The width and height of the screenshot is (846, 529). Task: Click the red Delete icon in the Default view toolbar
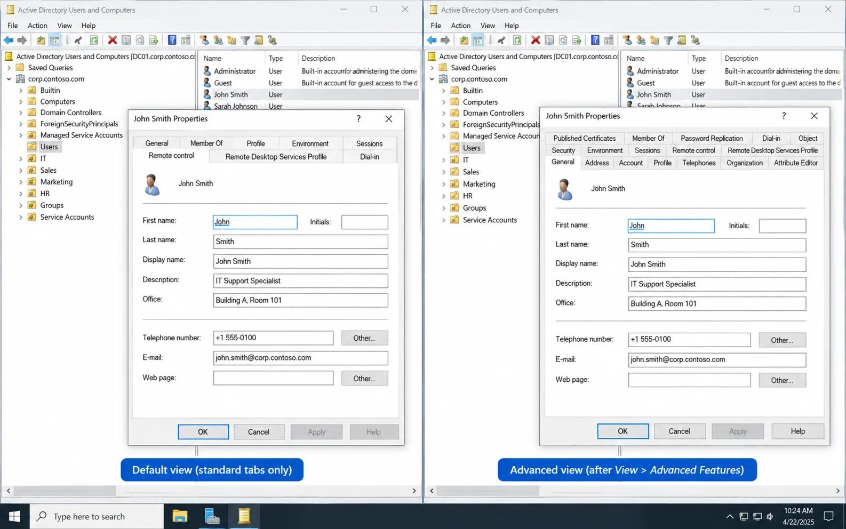click(112, 40)
